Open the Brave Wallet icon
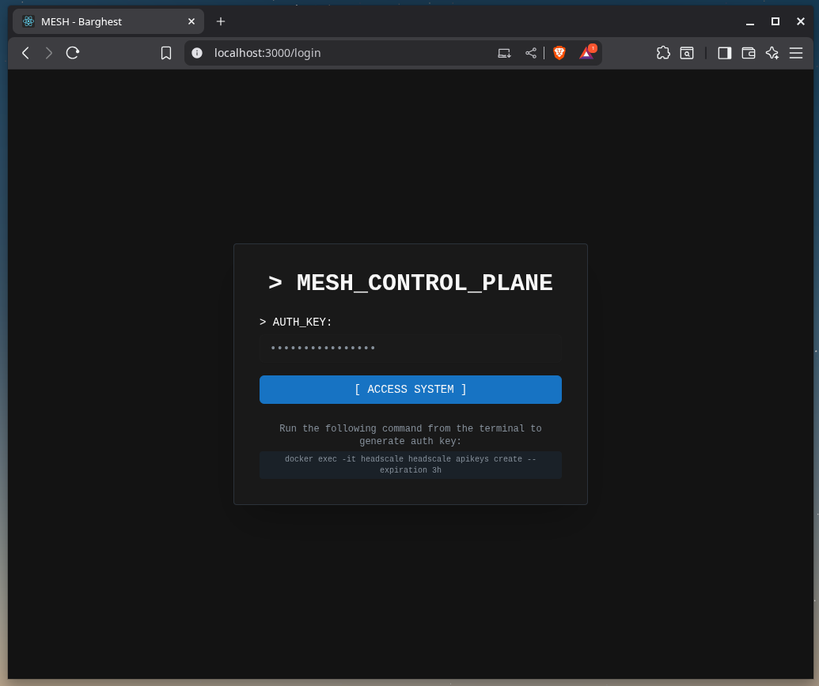This screenshot has width=819, height=686. [x=749, y=53]
